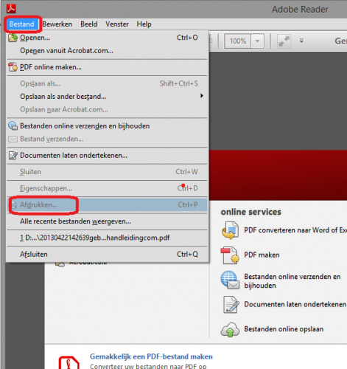
Task: Select Documenten laten ondertekenen... menu item
Action: point(108,156)
